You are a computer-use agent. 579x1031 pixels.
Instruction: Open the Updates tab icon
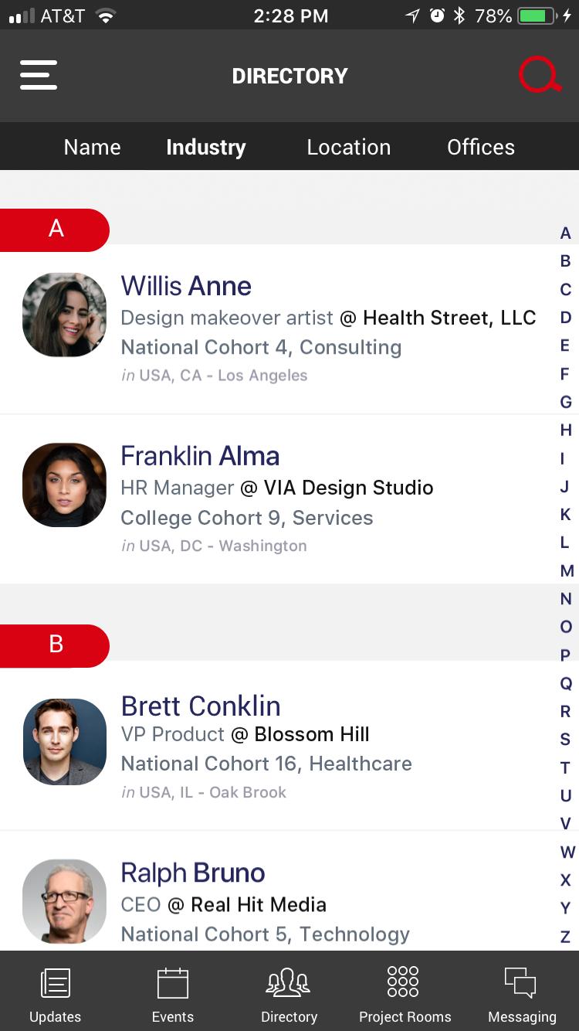click(55, 983)
